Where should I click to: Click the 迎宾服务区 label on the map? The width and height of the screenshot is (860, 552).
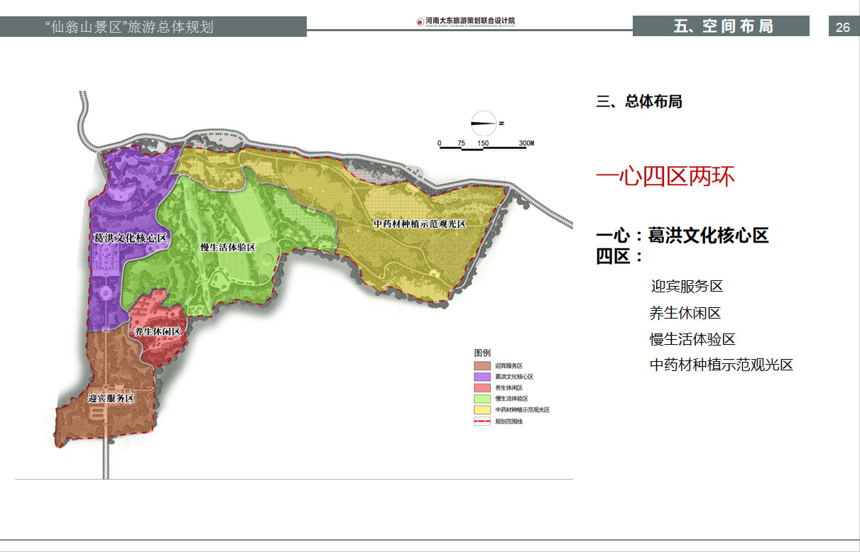(111, 399)
